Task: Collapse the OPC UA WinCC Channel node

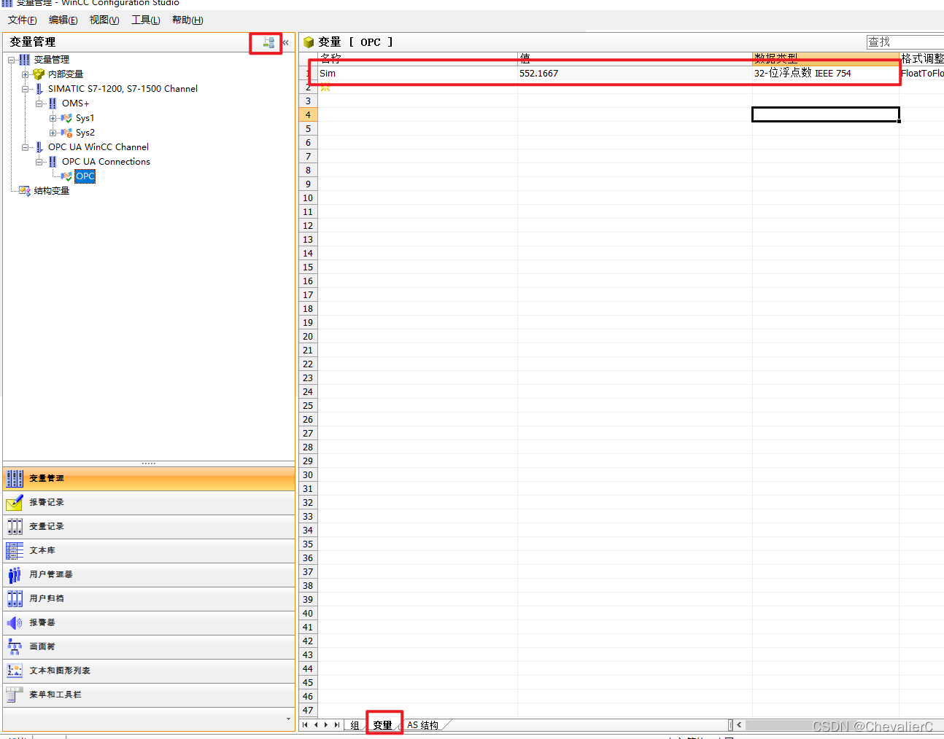Action: 25,147
